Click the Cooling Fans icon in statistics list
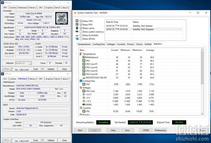 (81, 81)
